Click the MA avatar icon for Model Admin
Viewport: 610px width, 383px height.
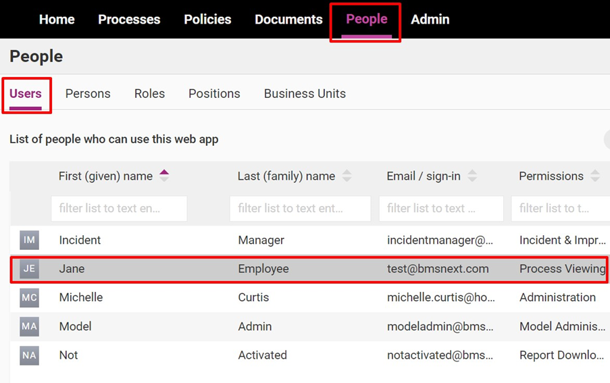pyautogui.click(x=29, y=326)
